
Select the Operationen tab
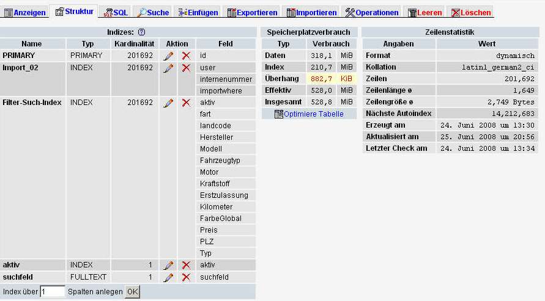(371, 12)
